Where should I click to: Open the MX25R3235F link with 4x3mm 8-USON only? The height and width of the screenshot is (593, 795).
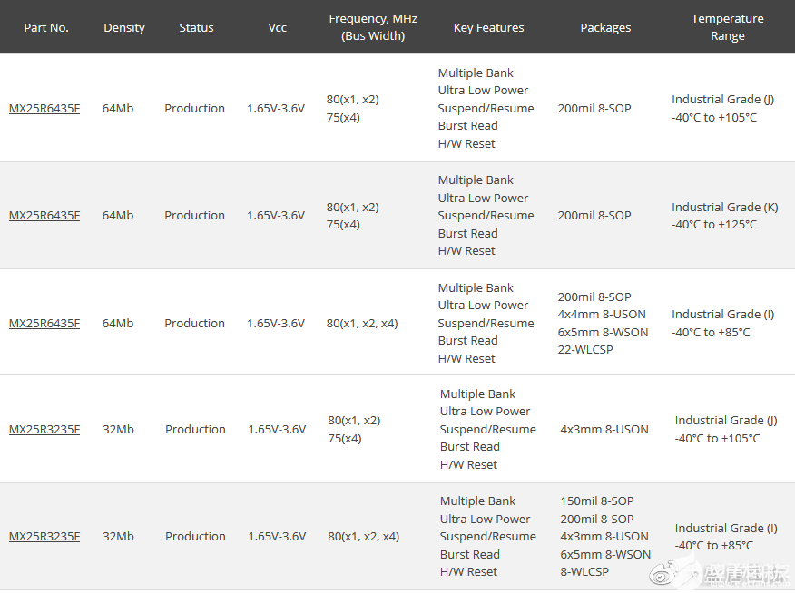44,430
